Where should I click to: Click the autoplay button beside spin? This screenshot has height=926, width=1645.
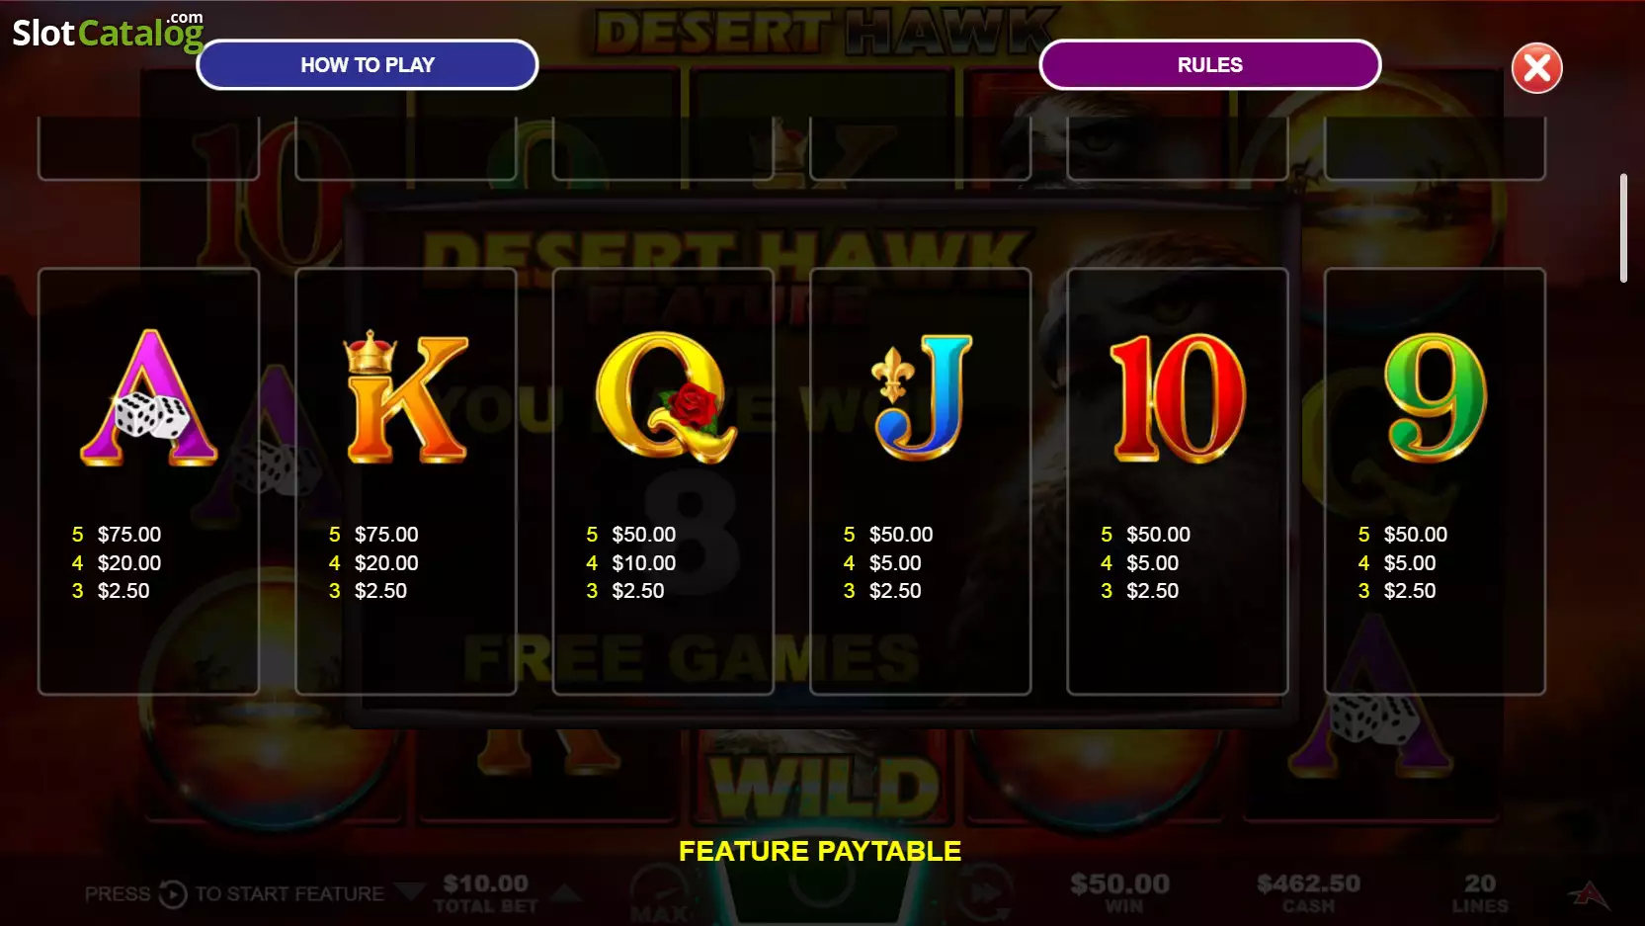pos(985,892)
